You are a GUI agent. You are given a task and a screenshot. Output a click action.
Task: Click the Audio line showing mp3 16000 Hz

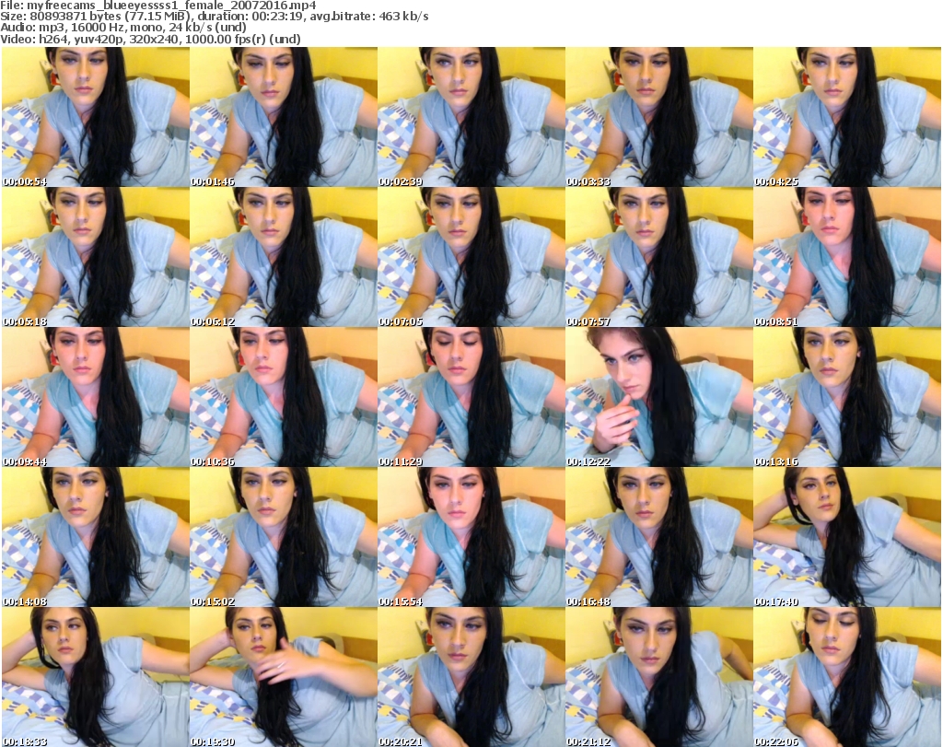[x=123, y=28]
